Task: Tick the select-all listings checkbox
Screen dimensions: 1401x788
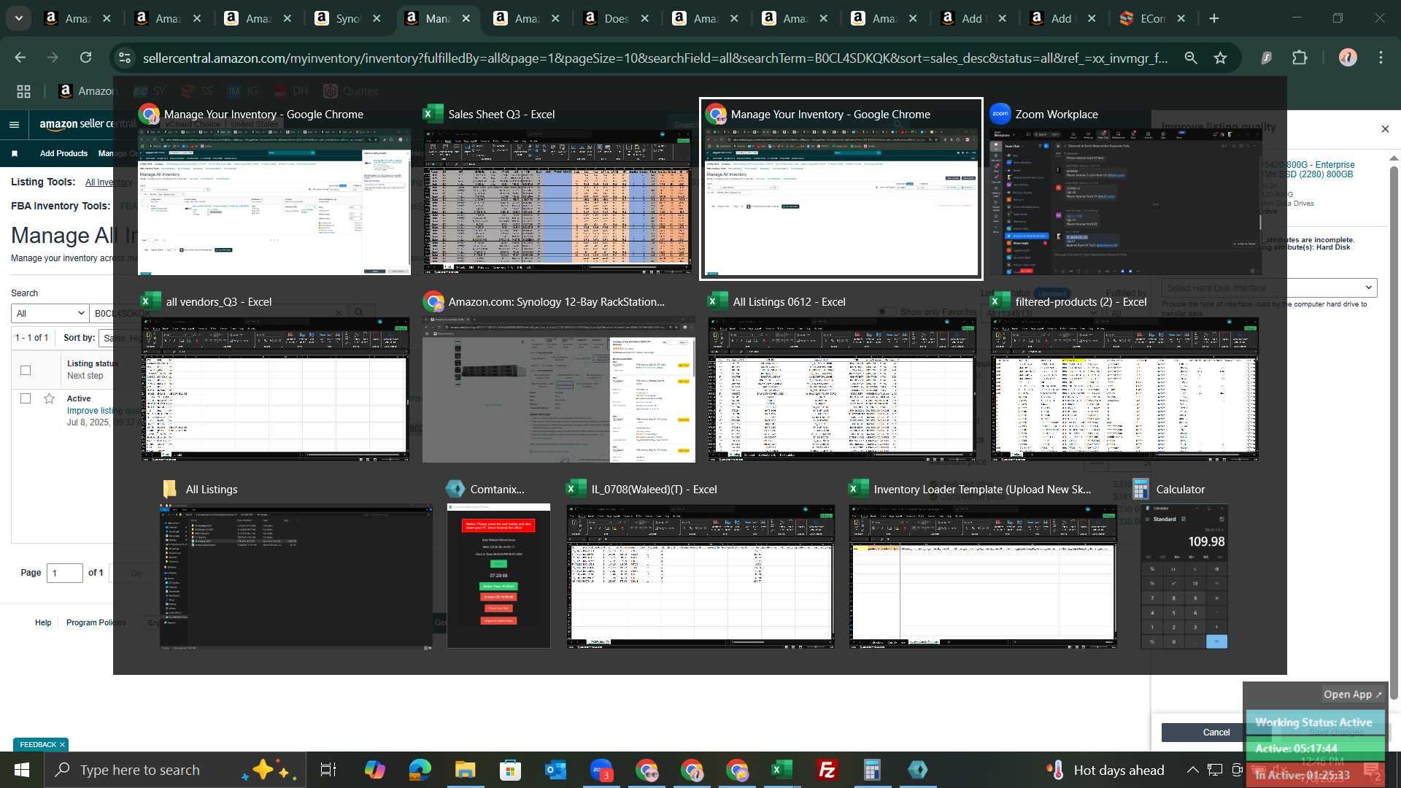Action: (x=26, y=370)
